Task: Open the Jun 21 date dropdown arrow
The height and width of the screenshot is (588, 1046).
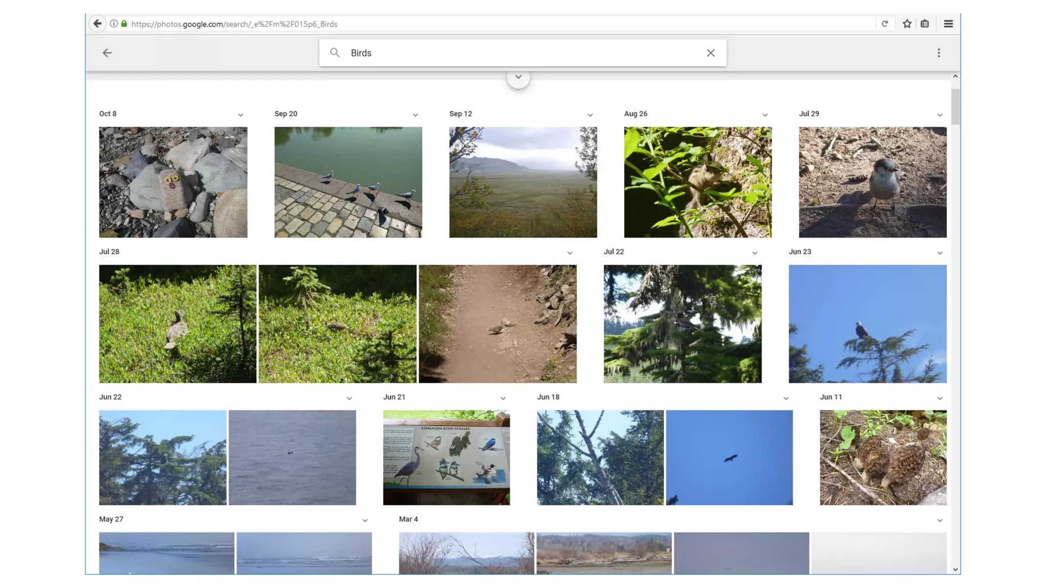Action: 503,398
